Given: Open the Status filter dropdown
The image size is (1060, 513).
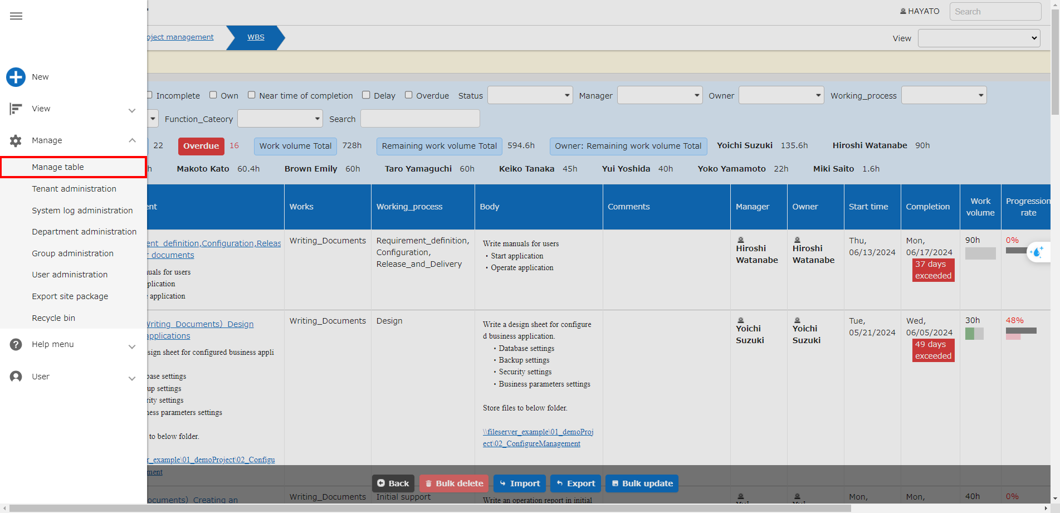Looking at the screenshot, I should tap(530, 95).
